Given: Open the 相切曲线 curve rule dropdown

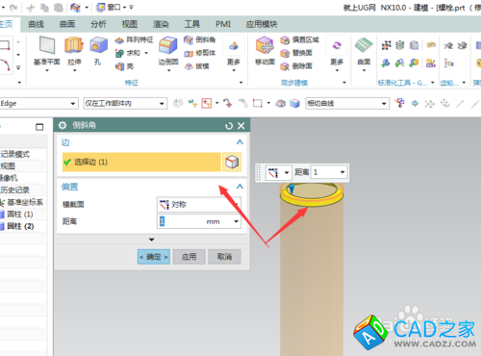Looking at the screenshot, I should pos(347,103).
